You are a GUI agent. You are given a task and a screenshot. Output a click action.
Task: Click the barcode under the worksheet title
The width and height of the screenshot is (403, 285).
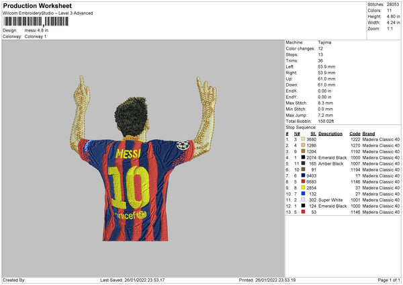point(36,22)
